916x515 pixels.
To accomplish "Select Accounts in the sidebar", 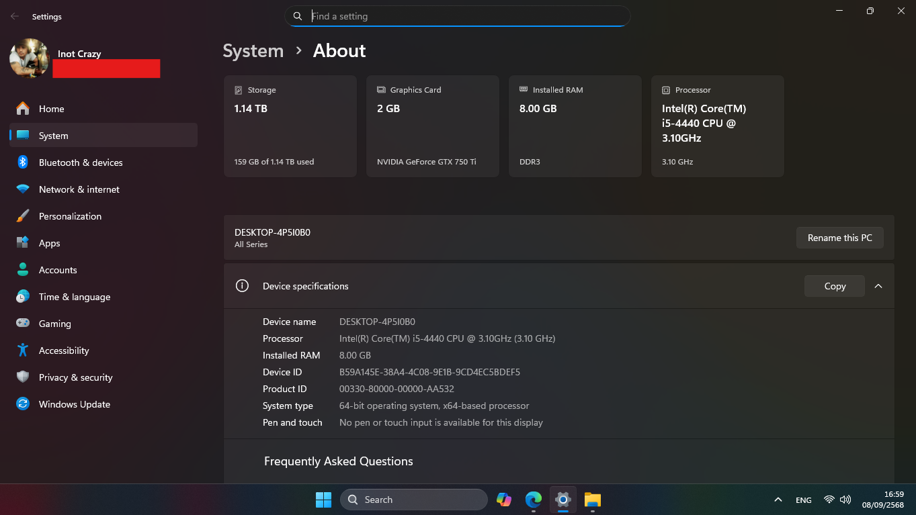I will tap(58, 270).
